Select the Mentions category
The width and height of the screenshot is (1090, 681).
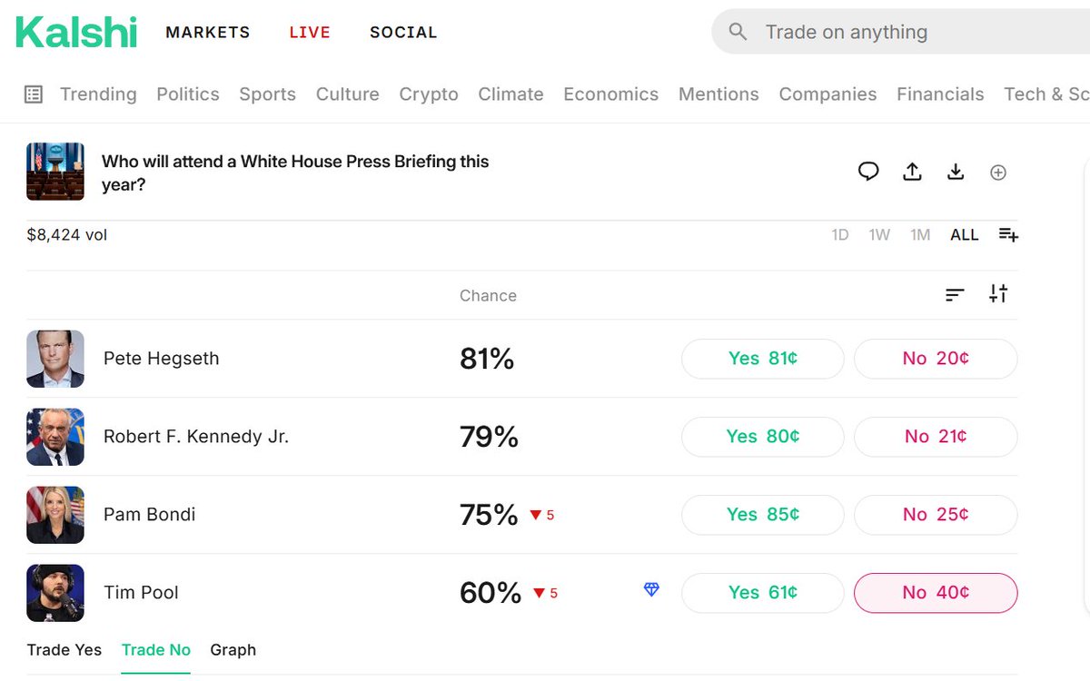click(x=718, y=94)
